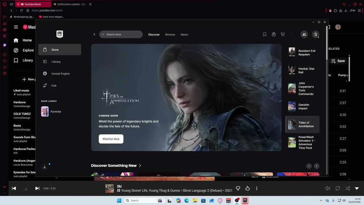
Task: Open the Discover Something New section link
Action: [x=116, y=165]
